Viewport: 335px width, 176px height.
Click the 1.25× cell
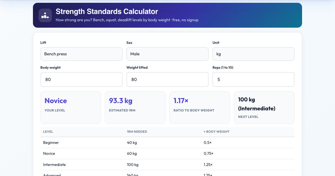(208, 165)
